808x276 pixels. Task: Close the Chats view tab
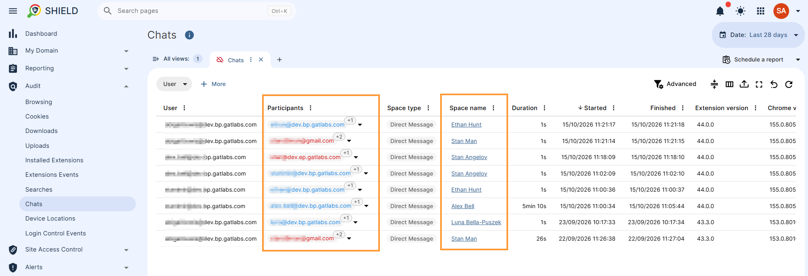point(261,59)
